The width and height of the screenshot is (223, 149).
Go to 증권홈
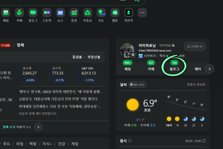(x=77, y=57)
